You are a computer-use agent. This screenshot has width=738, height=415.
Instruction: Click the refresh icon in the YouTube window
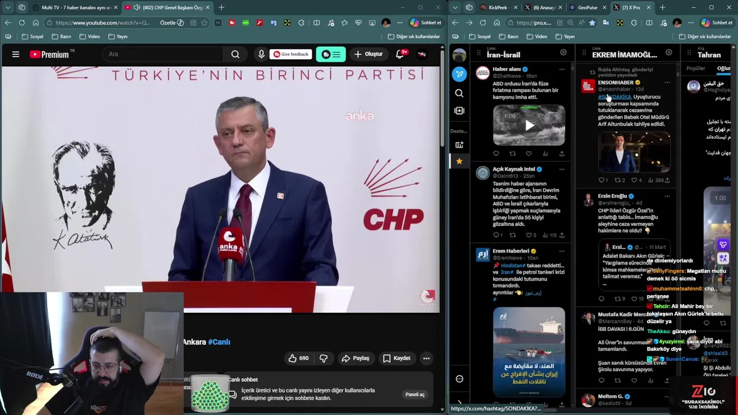21,22
